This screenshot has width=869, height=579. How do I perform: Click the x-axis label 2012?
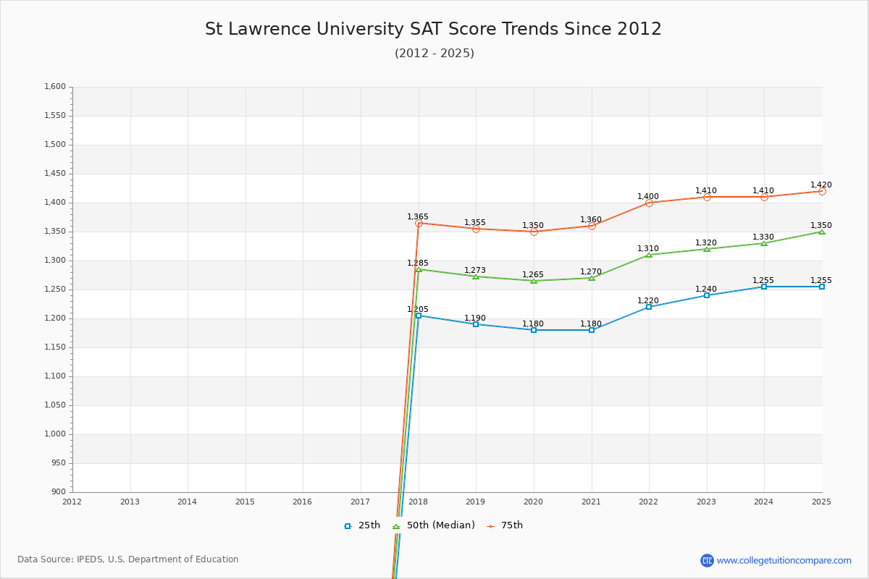pyautogui.click(x=72, y=502)
